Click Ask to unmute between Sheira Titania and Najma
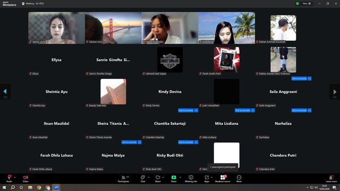Viewport: 340px width, 191px height. tap(129, 142)
